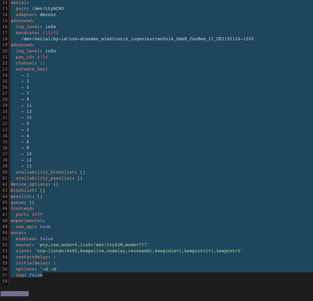
Task: Click the 'advanced:' key on line 19
Action: [x=22, y=45]
